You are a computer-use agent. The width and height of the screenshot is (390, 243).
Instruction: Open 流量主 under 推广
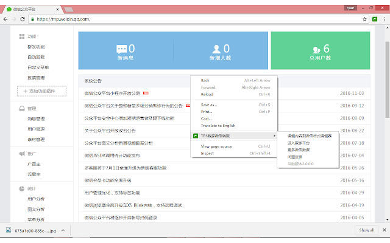pyautogui.click(x=34, y=174)
